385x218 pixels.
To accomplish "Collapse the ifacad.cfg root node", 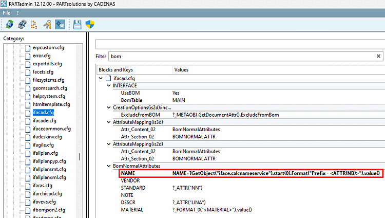I will [101, 78].
